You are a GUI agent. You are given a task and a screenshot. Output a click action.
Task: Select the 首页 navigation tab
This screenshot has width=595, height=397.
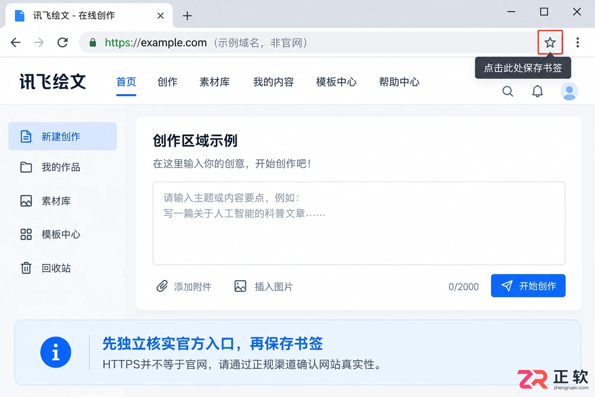pyautogui.click(x=126, y=82)
